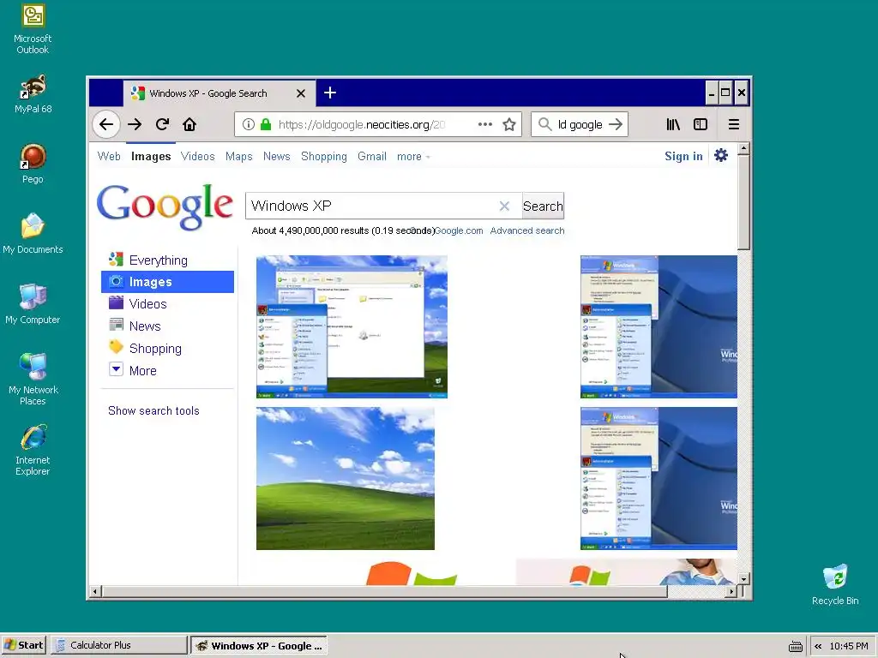Open top-right blue XP Start menu thumbnail

click(x=658, y=326)
